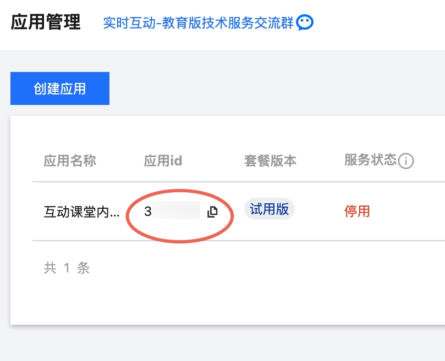This screenshot has width=445, height=361.
Task: Click the red 停用 service status
Action: pyautogui.click(x=357, y=211)
